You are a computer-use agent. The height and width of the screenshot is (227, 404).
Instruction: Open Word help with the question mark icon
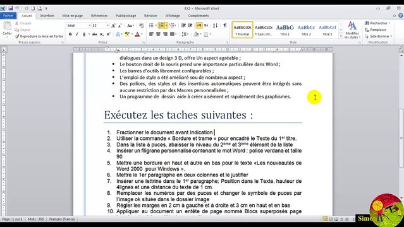[x=401, y=16]
